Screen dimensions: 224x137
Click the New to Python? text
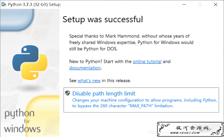(x=86, y=62)
